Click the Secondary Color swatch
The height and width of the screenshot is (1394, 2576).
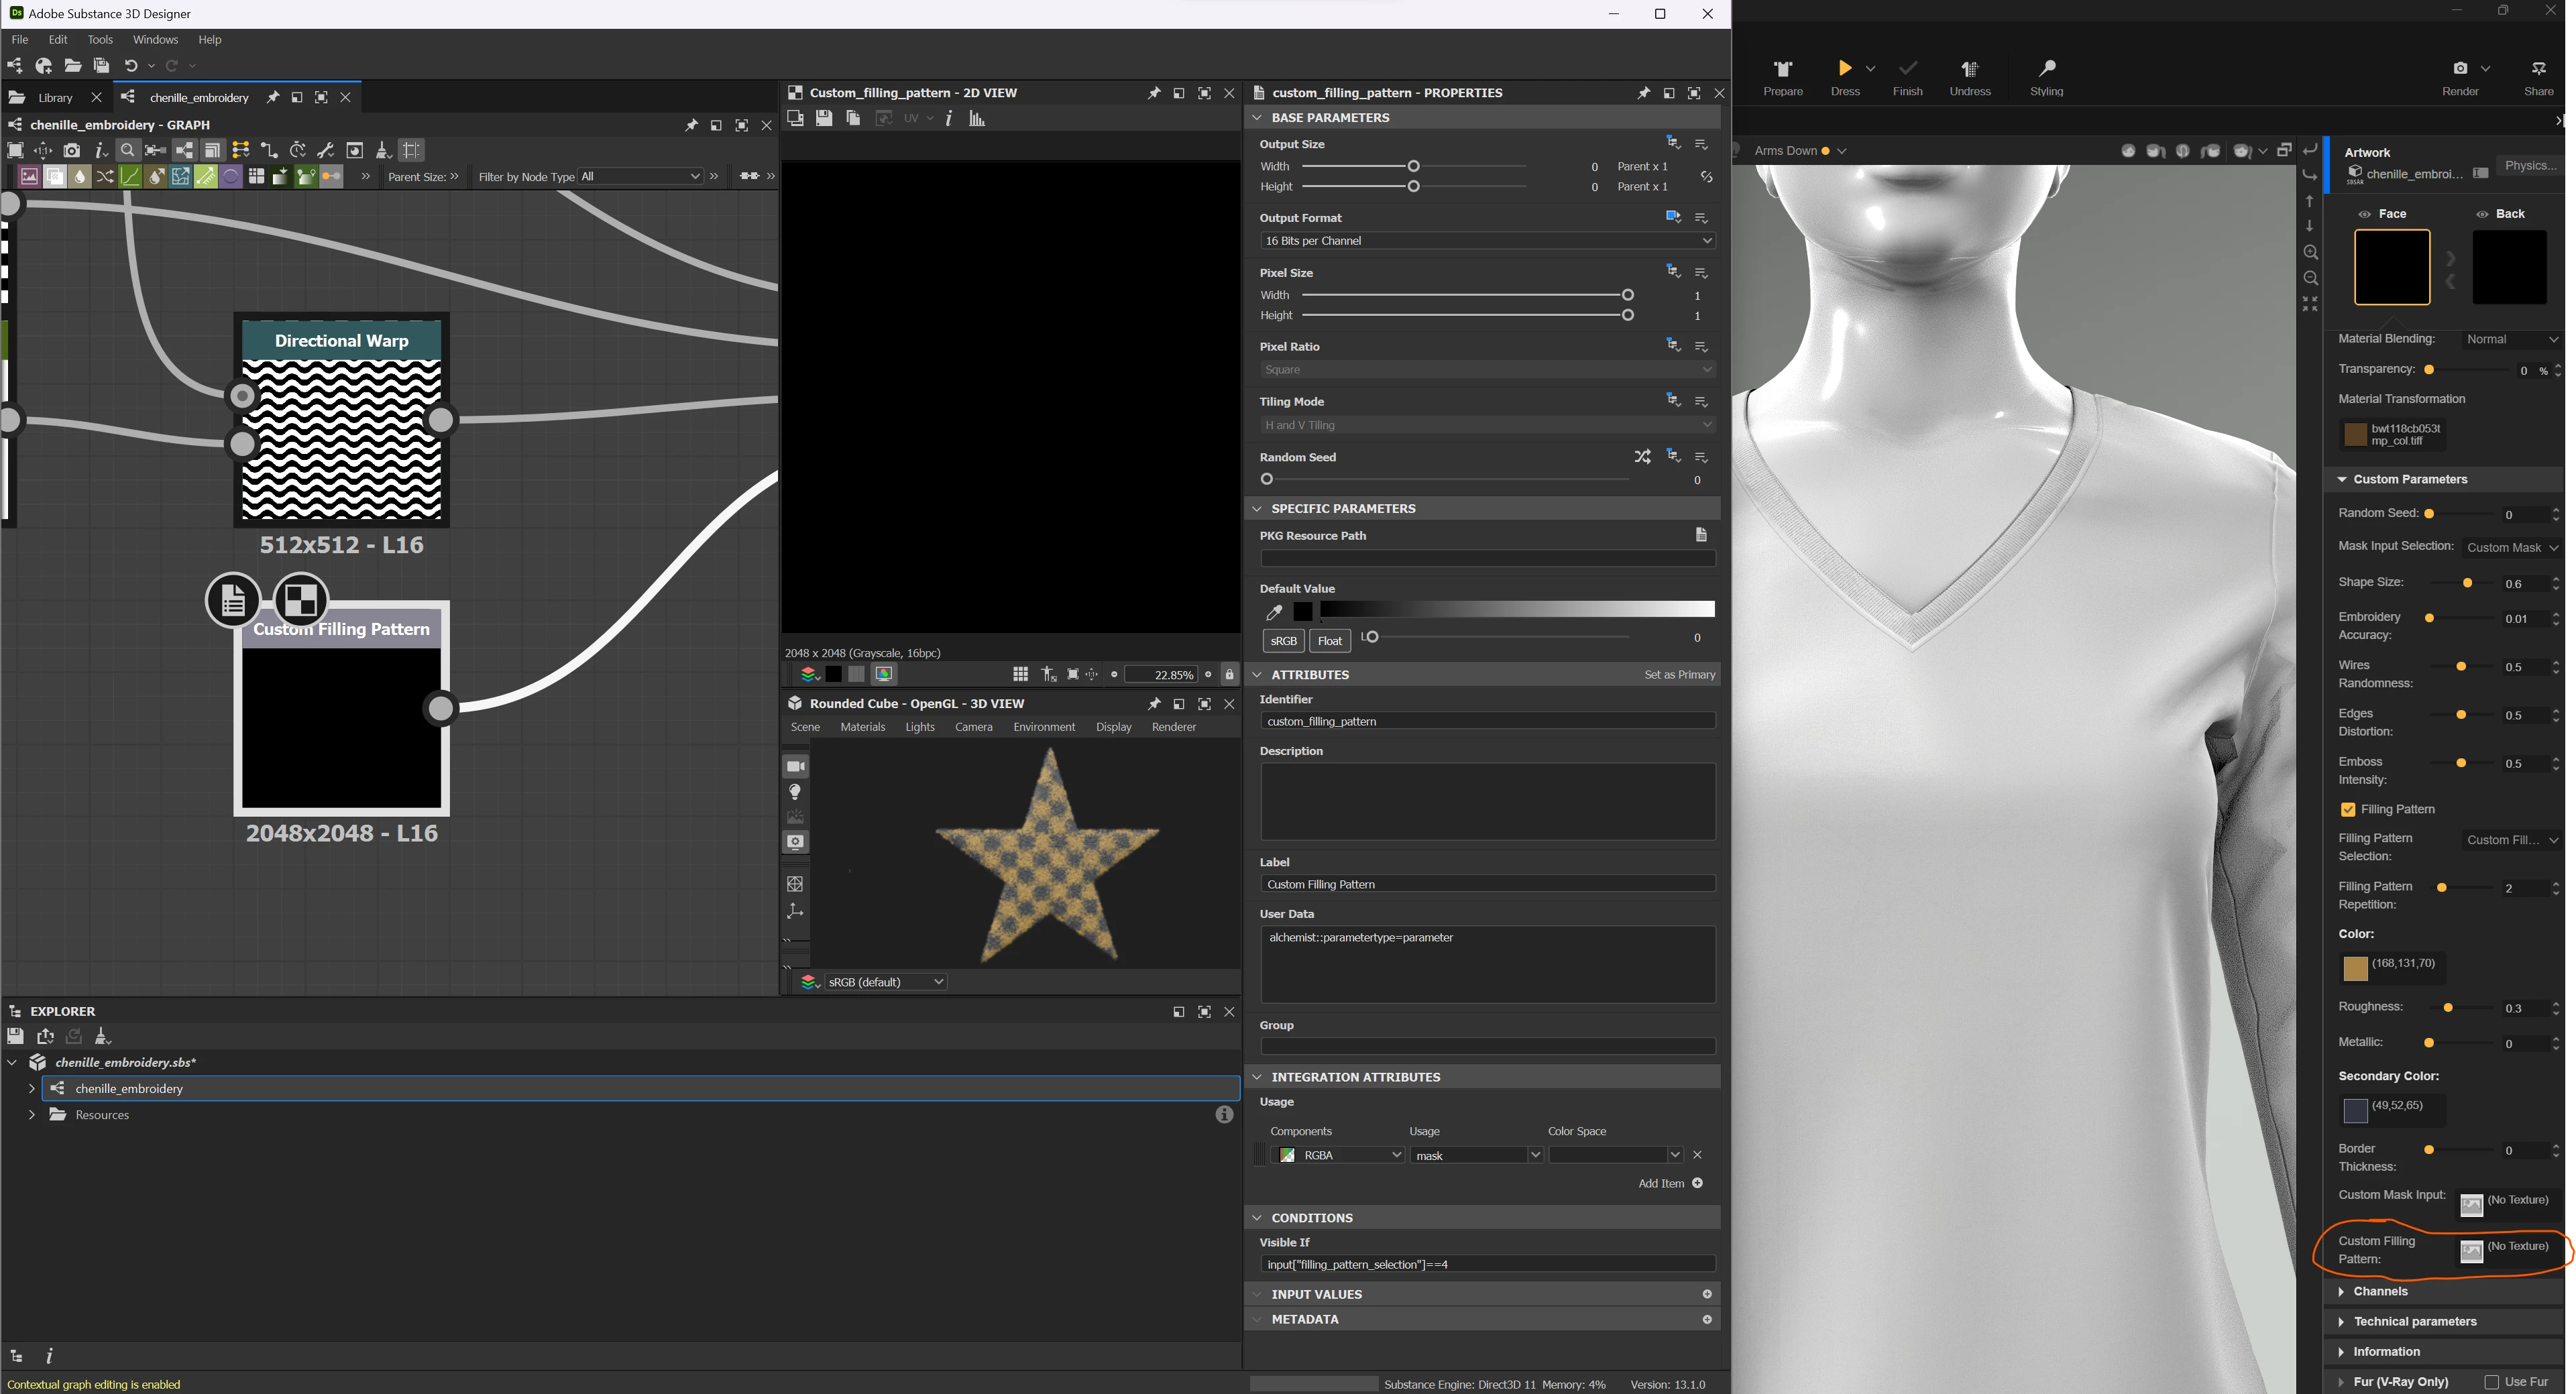click(x=2355, y=1110)
